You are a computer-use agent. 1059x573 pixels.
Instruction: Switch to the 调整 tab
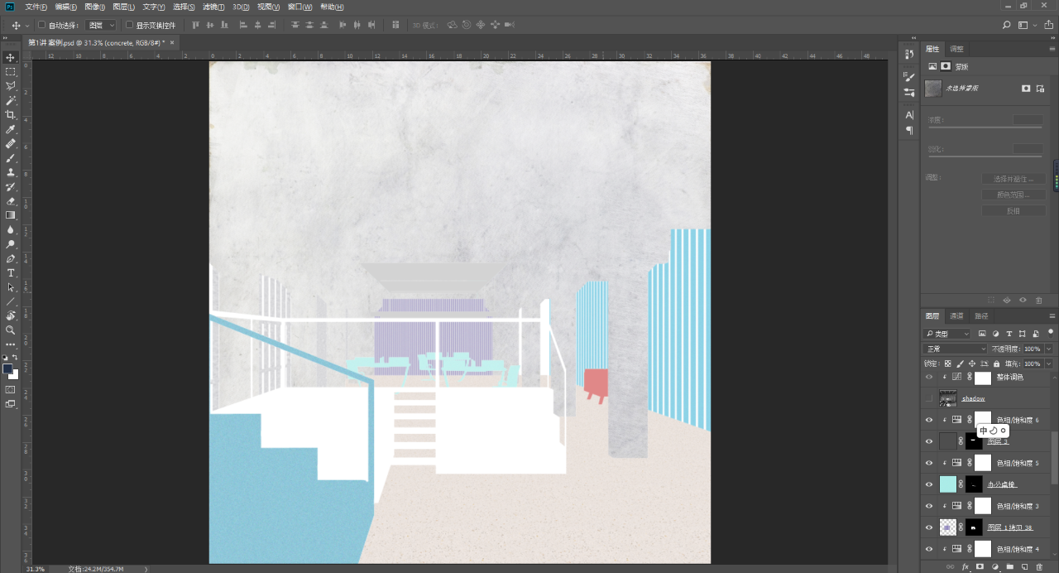point(956,49)
